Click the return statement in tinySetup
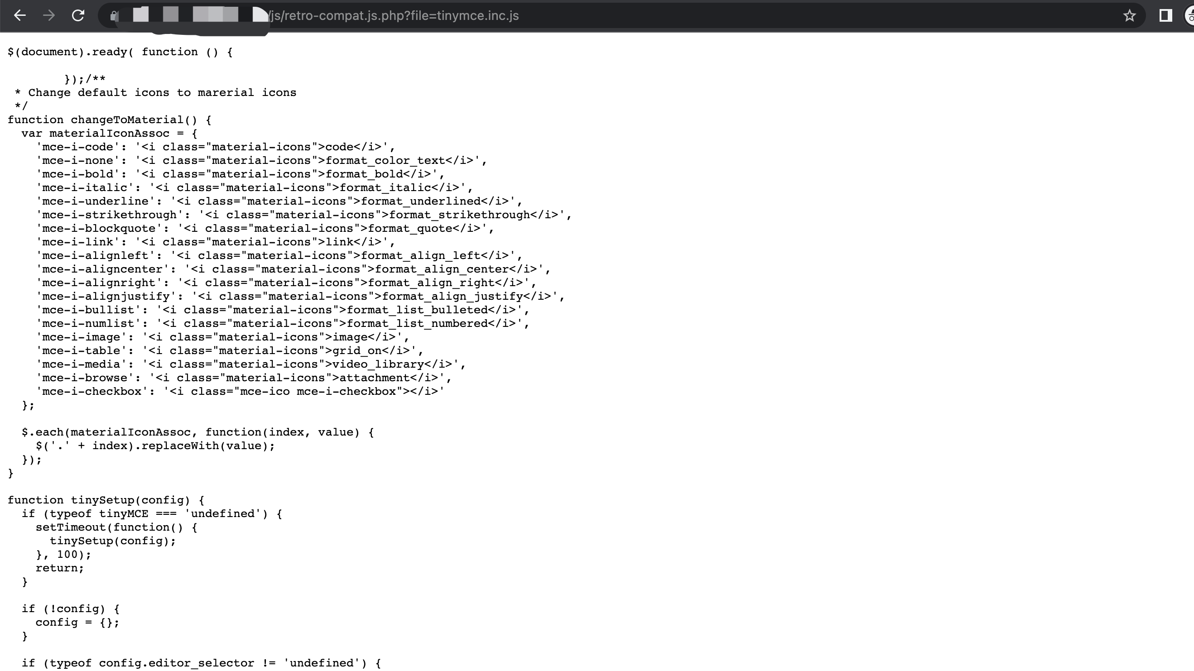Viewport: 1194px width, 671px height. pyautogui.click(x=59, y=568)
